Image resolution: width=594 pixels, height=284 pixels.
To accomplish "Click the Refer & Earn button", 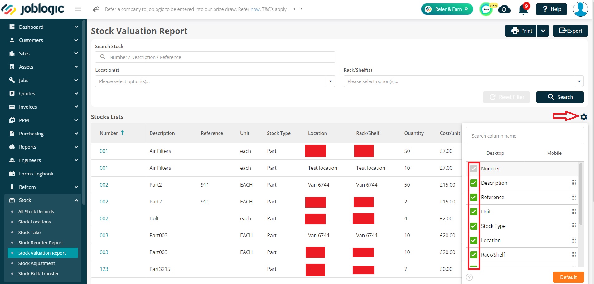I will (x=447, y=9).
